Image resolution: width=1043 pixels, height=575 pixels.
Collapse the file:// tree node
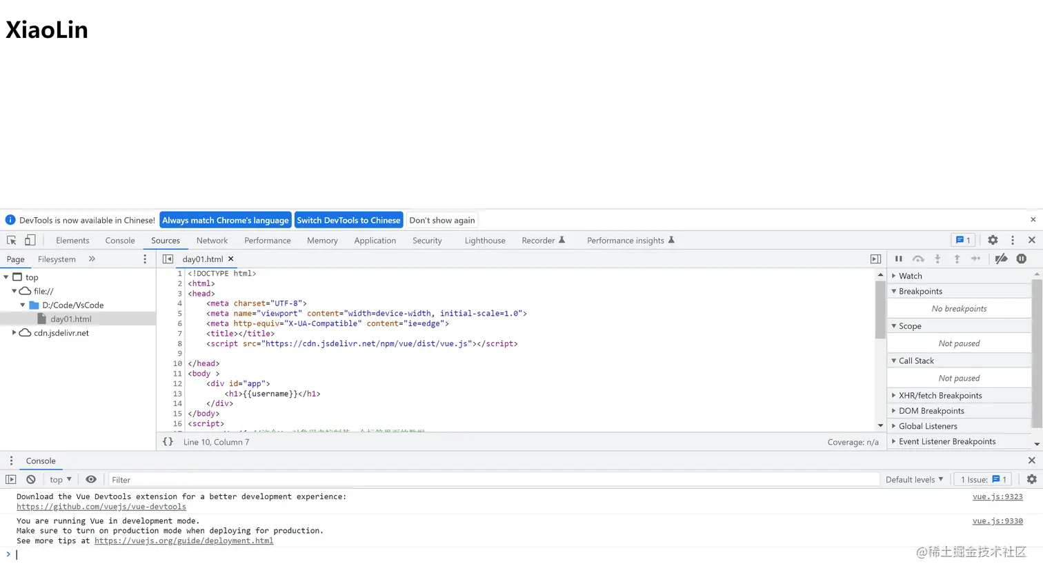pos(14,291)
